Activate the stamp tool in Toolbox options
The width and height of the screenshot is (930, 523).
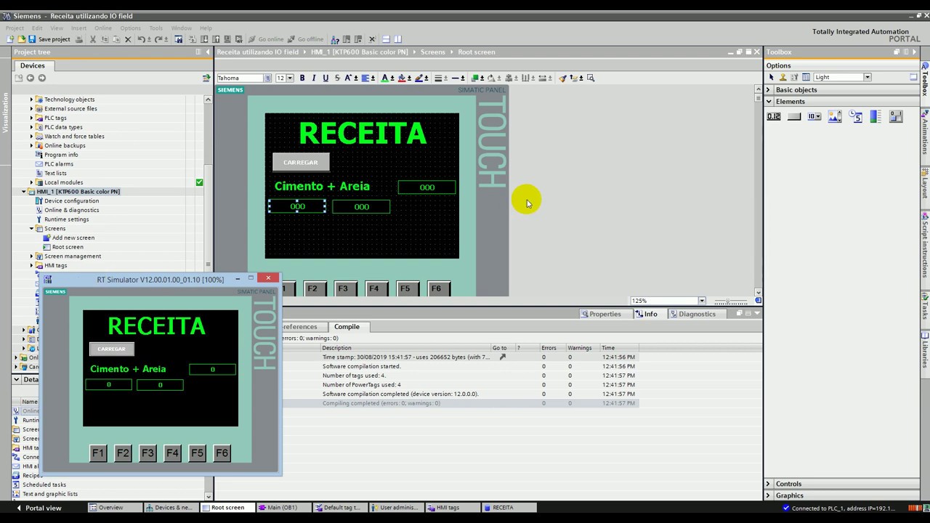point(783,77)
